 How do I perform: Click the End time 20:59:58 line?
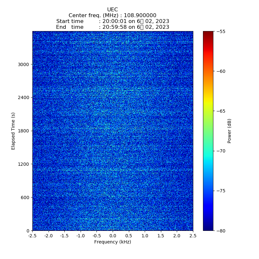coord(113,27)
